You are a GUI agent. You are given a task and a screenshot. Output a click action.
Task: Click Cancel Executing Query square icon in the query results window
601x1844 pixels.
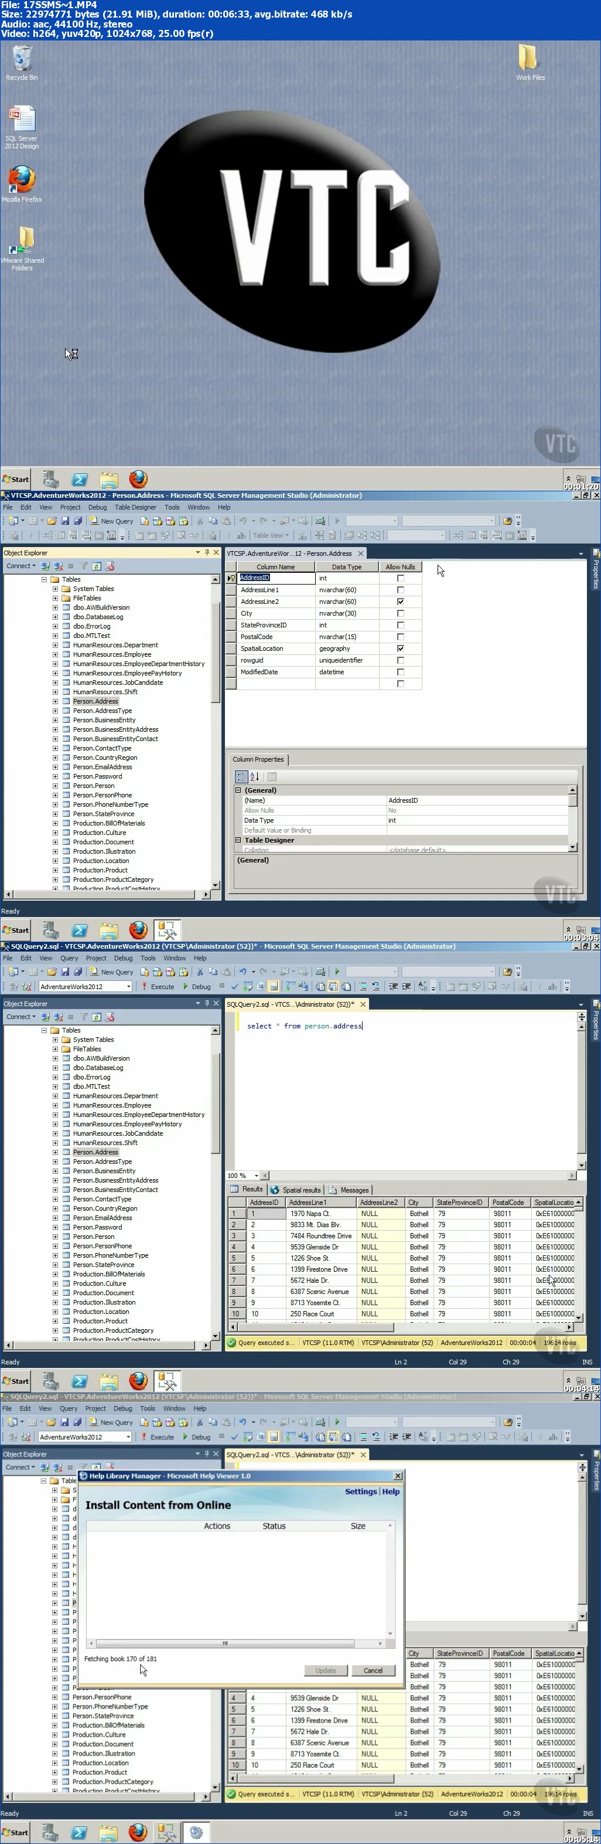click(222, 986)
